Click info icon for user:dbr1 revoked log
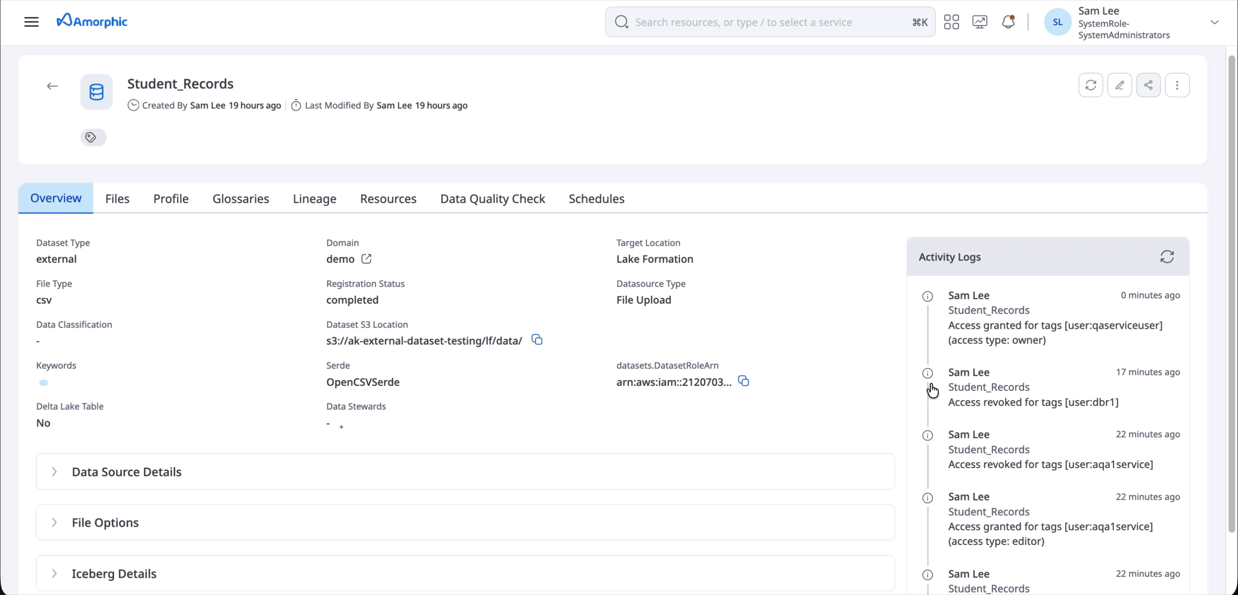Image resolution: width=1238 pixels, height=595 pixels. [x=928, y=373]
